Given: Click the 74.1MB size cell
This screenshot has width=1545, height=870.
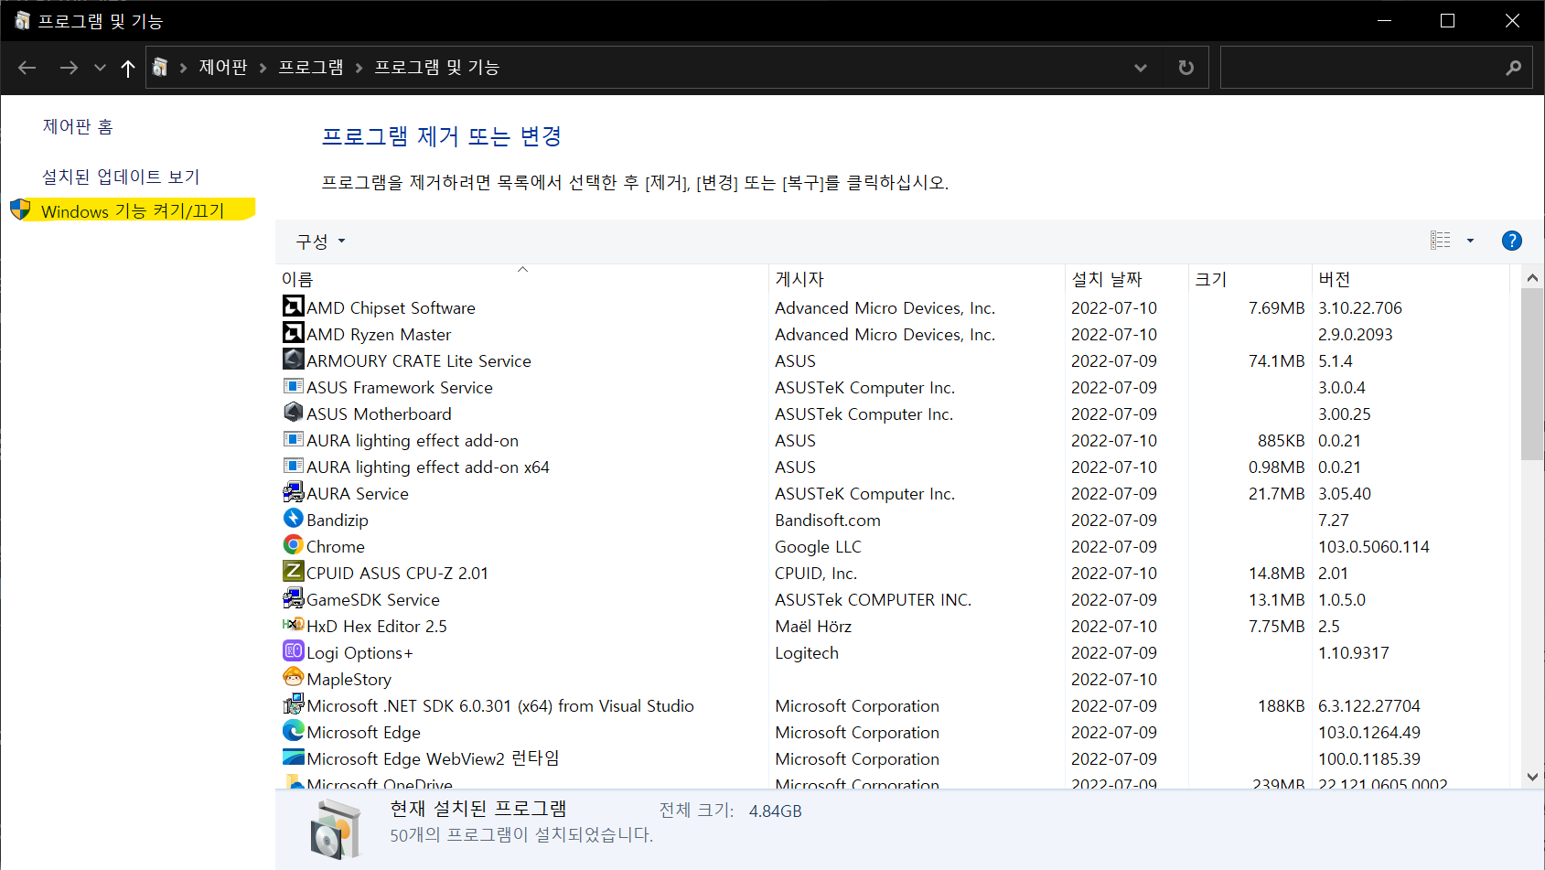Looking at the screenshot, I should [1276, 361].
